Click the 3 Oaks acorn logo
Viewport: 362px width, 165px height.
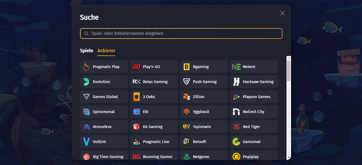click(x=137, y=97)
